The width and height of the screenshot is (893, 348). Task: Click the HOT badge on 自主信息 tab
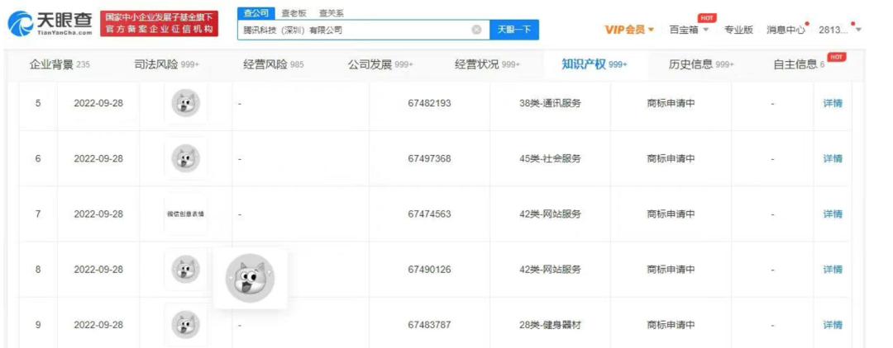837,57
